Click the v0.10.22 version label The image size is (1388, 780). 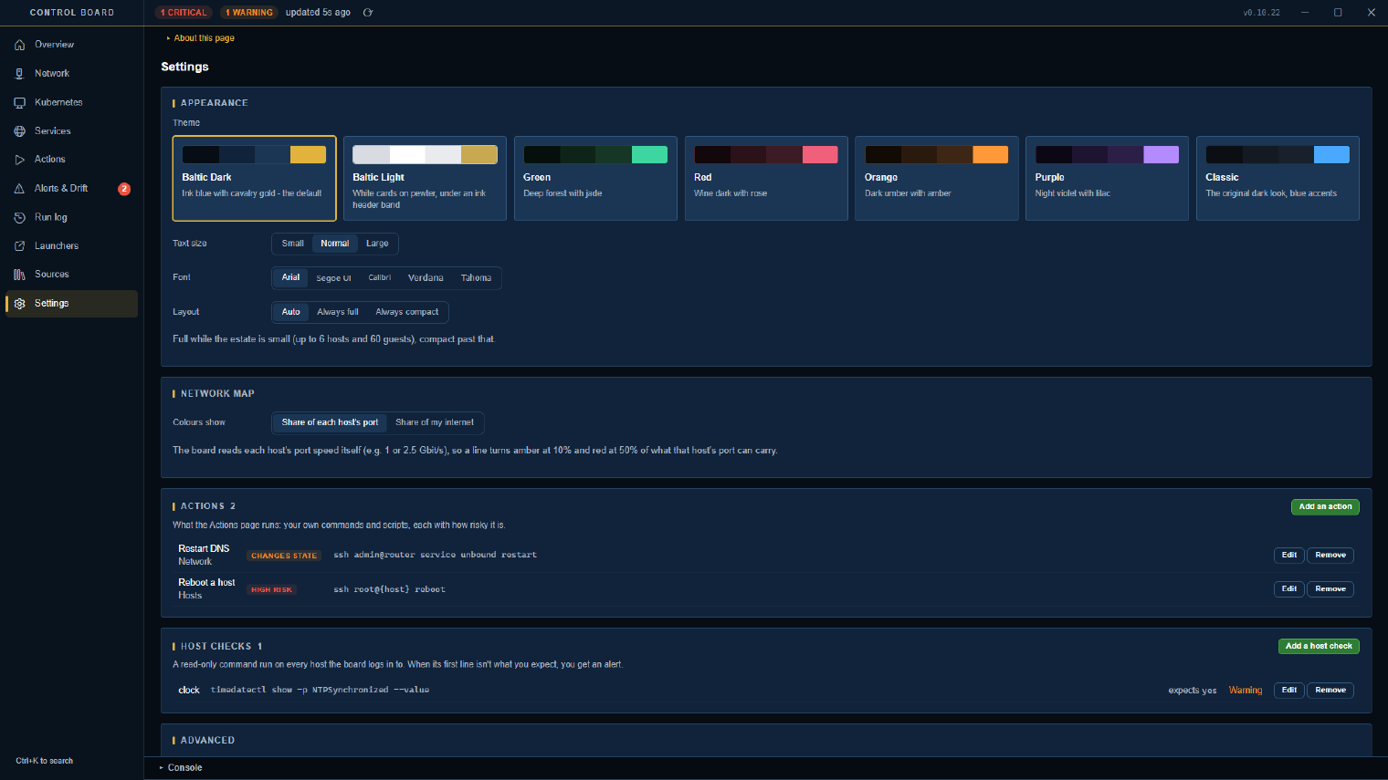[x=1261, y=13]
